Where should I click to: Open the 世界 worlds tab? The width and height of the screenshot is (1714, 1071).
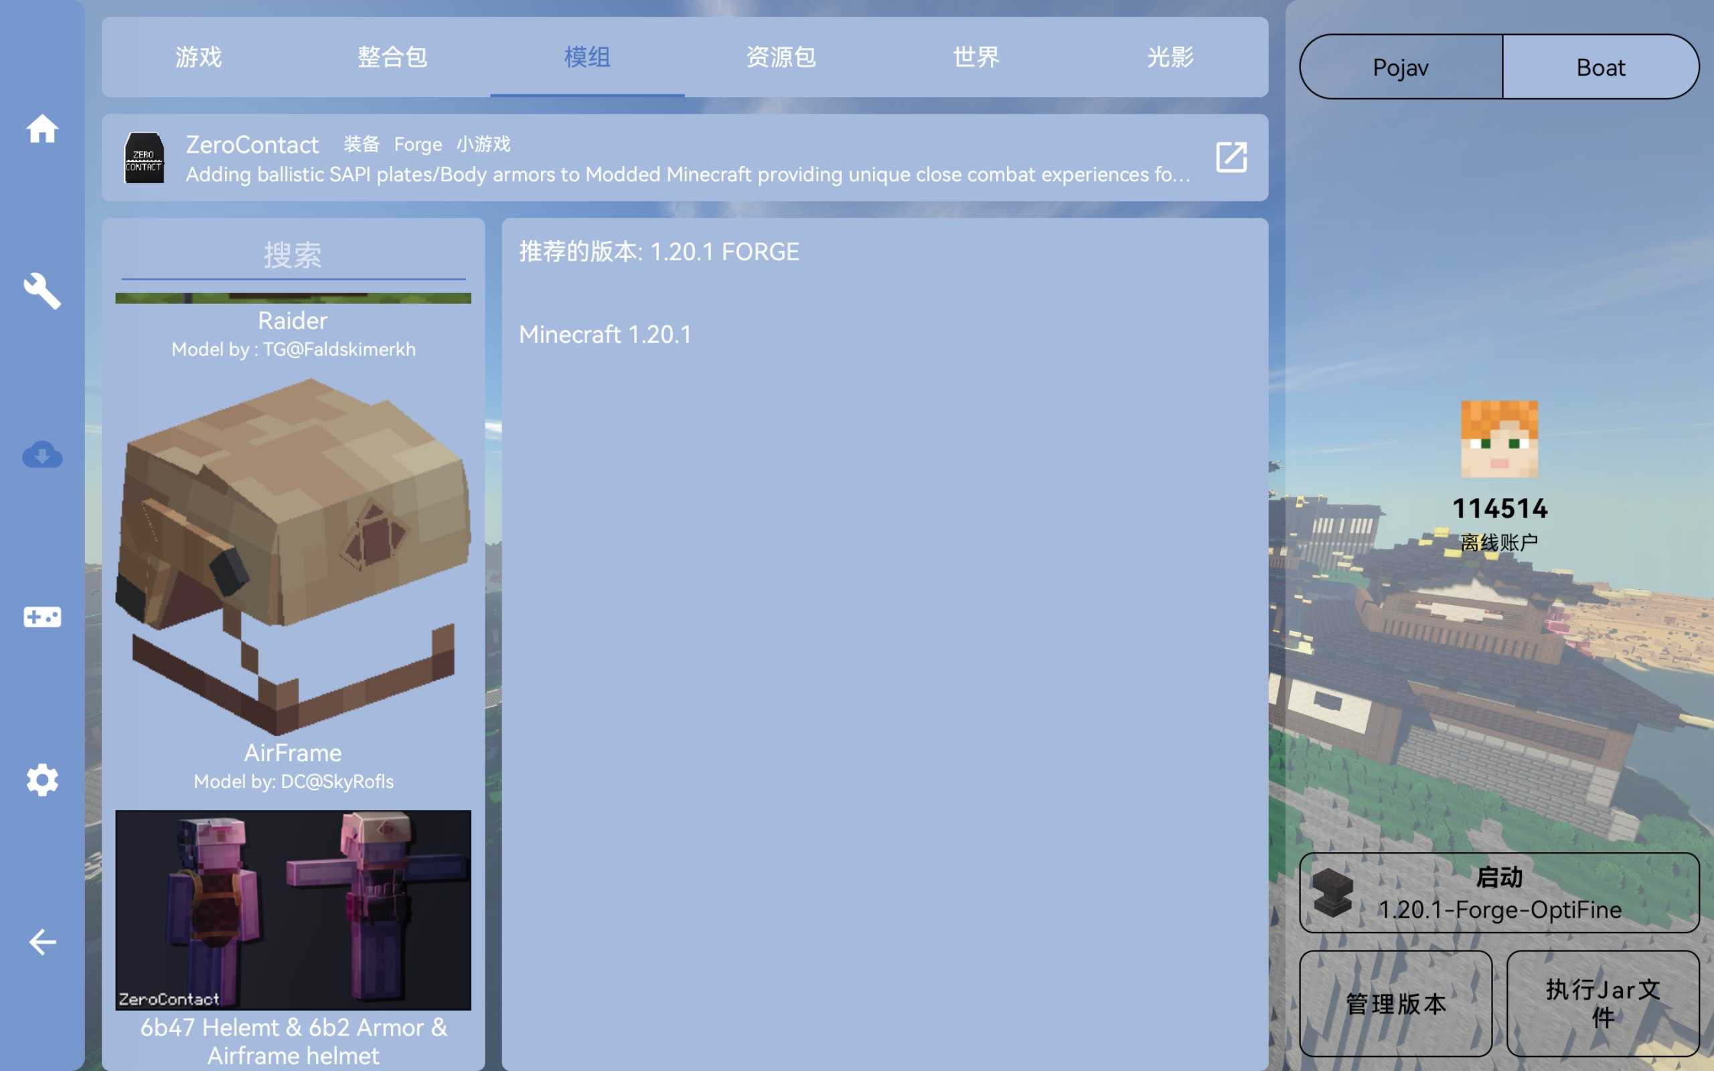[x=976, y=57]
